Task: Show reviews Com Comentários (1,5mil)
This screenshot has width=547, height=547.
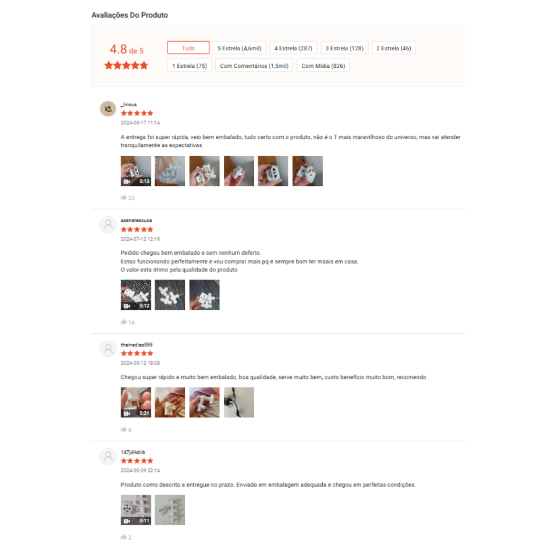Action: 254,66
